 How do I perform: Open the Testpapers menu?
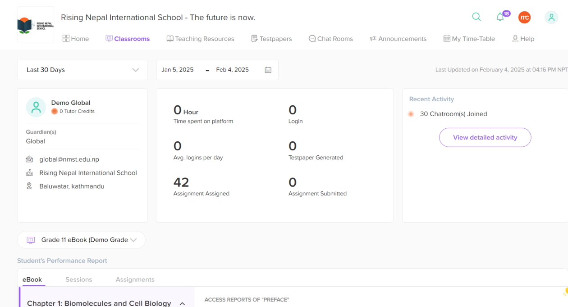271,39
